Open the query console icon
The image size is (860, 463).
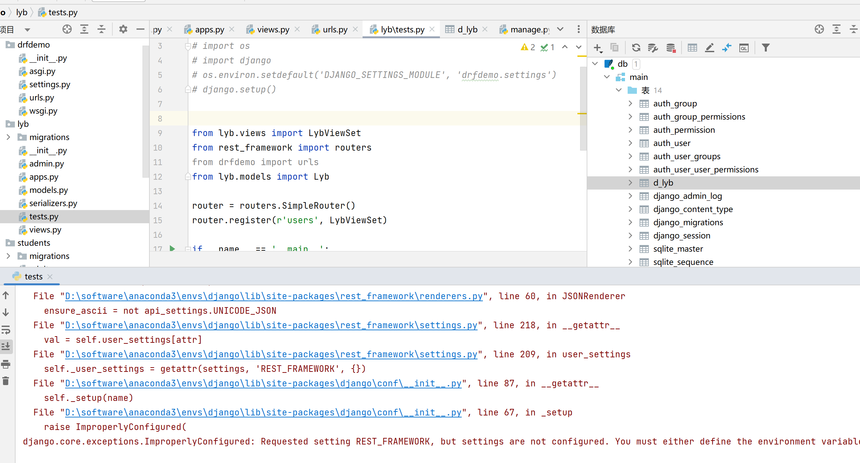743,48
